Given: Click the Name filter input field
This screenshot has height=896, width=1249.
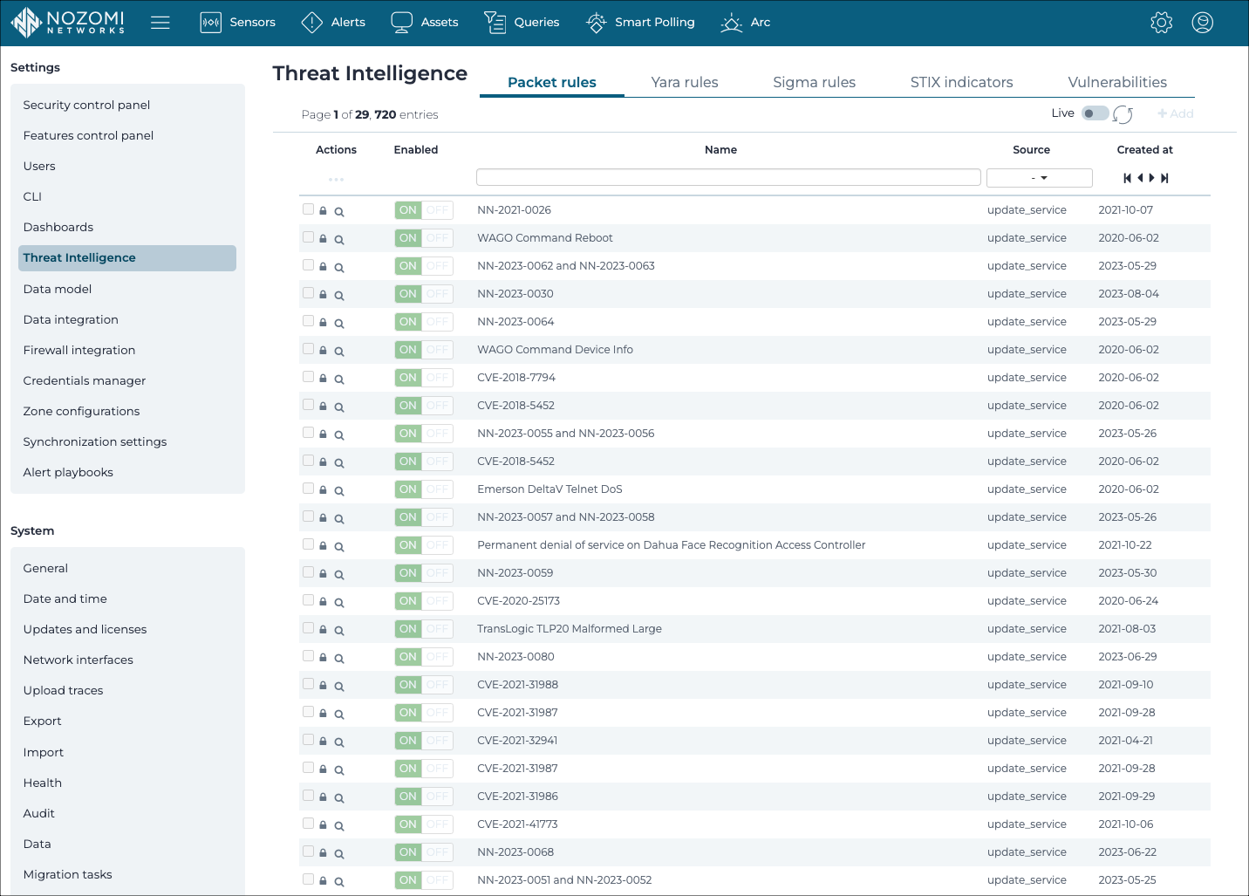Looking at the screenshot, I should pos(728,177).
